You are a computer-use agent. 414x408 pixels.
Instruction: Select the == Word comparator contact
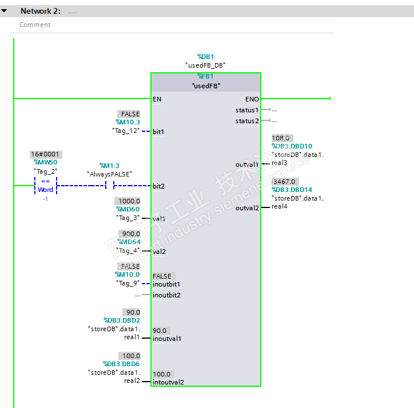(45, 186)
